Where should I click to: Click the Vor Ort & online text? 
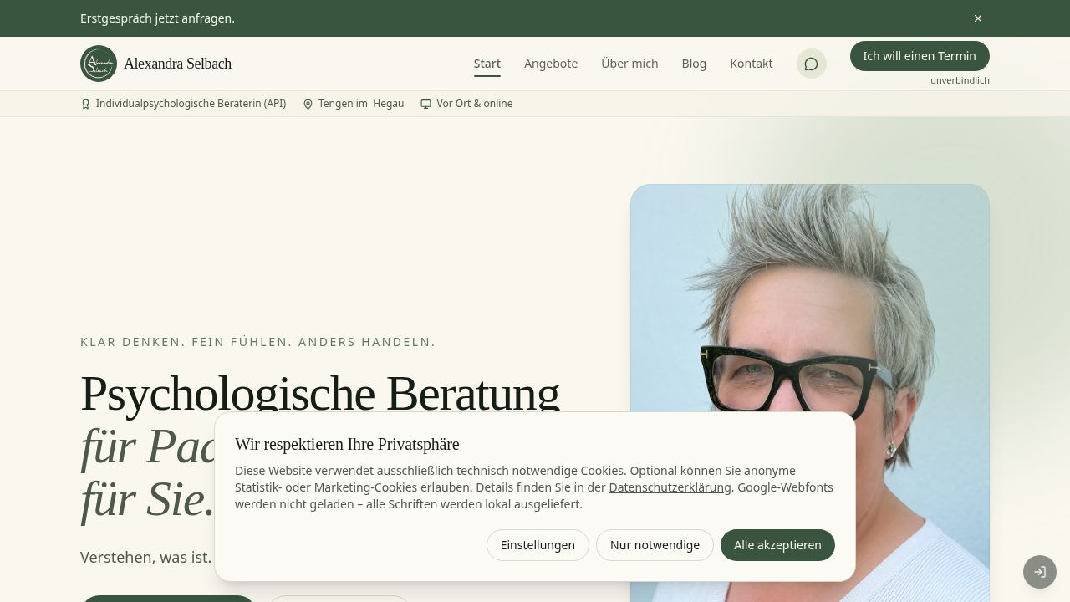475,104
